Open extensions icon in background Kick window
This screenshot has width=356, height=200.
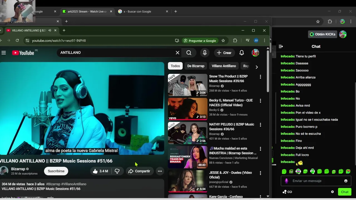(x=330, y=21)
